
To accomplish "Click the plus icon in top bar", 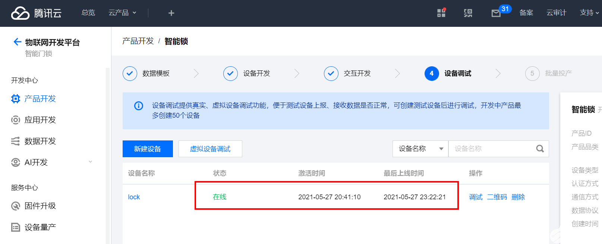I will tap(171, 13).
